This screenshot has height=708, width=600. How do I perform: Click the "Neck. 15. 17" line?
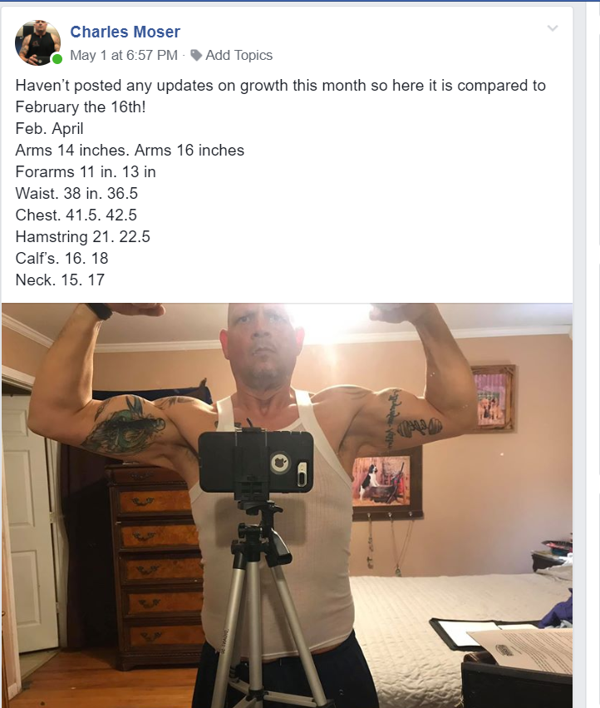pyautogui.click(x=60, y=280)
